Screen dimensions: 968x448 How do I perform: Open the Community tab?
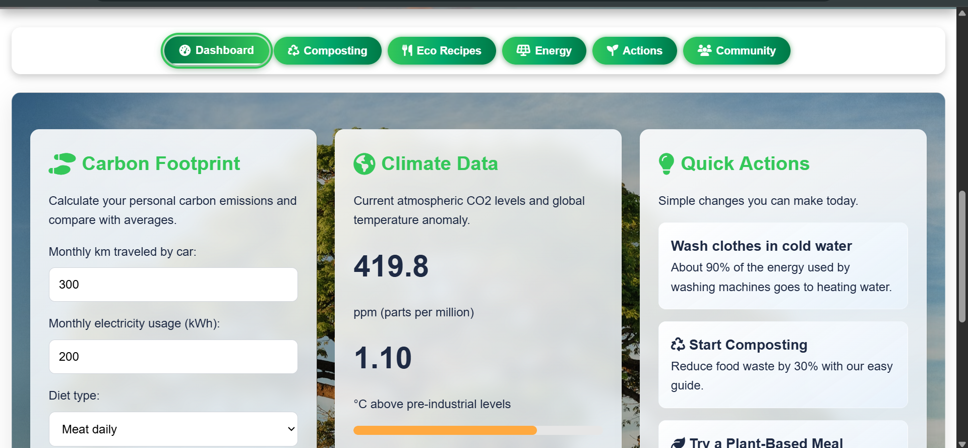[737, 50]
